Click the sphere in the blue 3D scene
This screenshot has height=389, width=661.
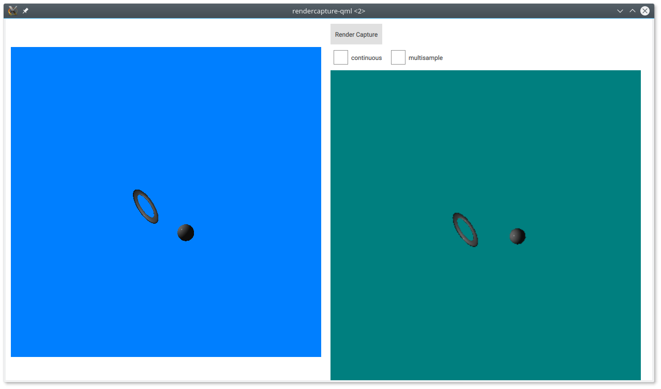[x=186, y=232]
